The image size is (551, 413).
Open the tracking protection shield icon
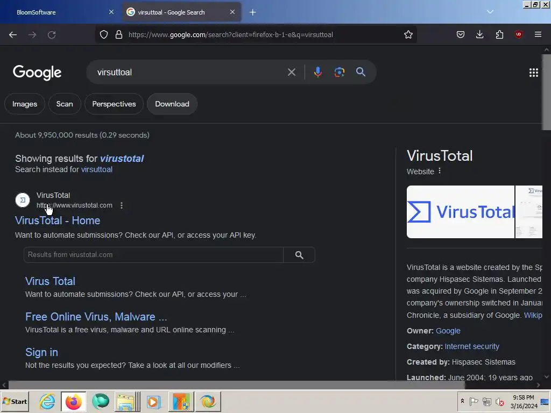104,34
